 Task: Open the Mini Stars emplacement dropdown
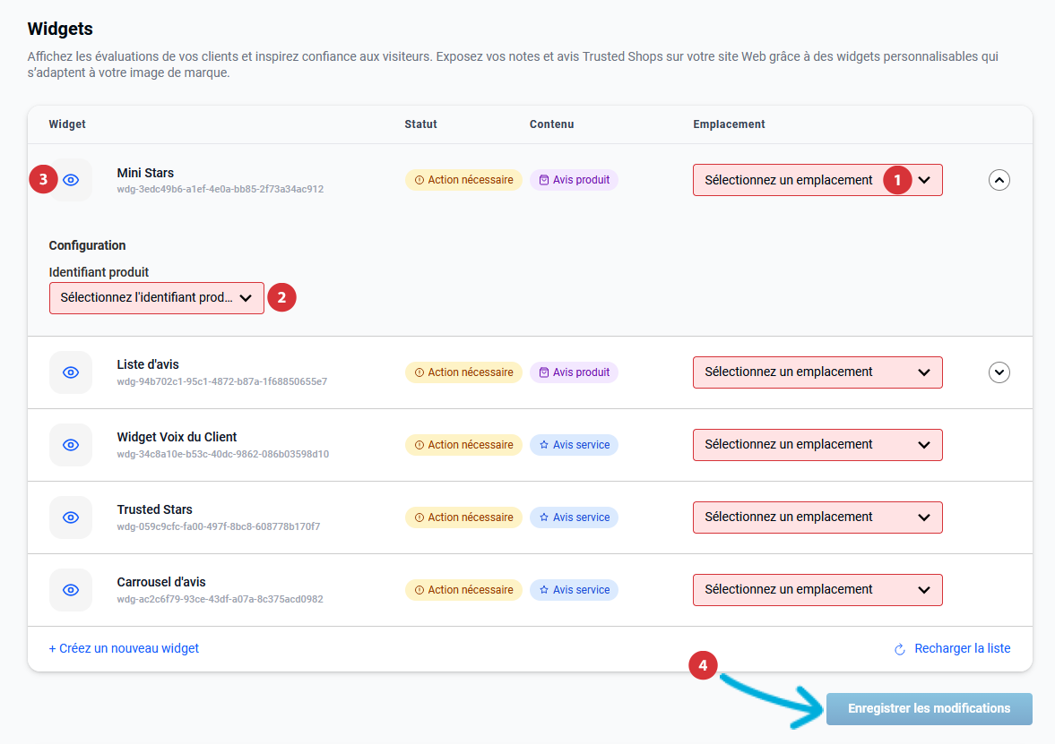817,180
